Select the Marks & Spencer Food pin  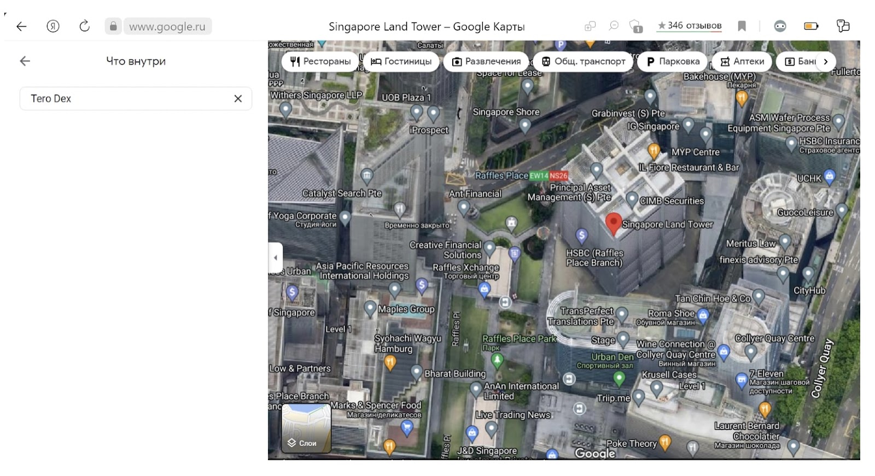(406, 428)
